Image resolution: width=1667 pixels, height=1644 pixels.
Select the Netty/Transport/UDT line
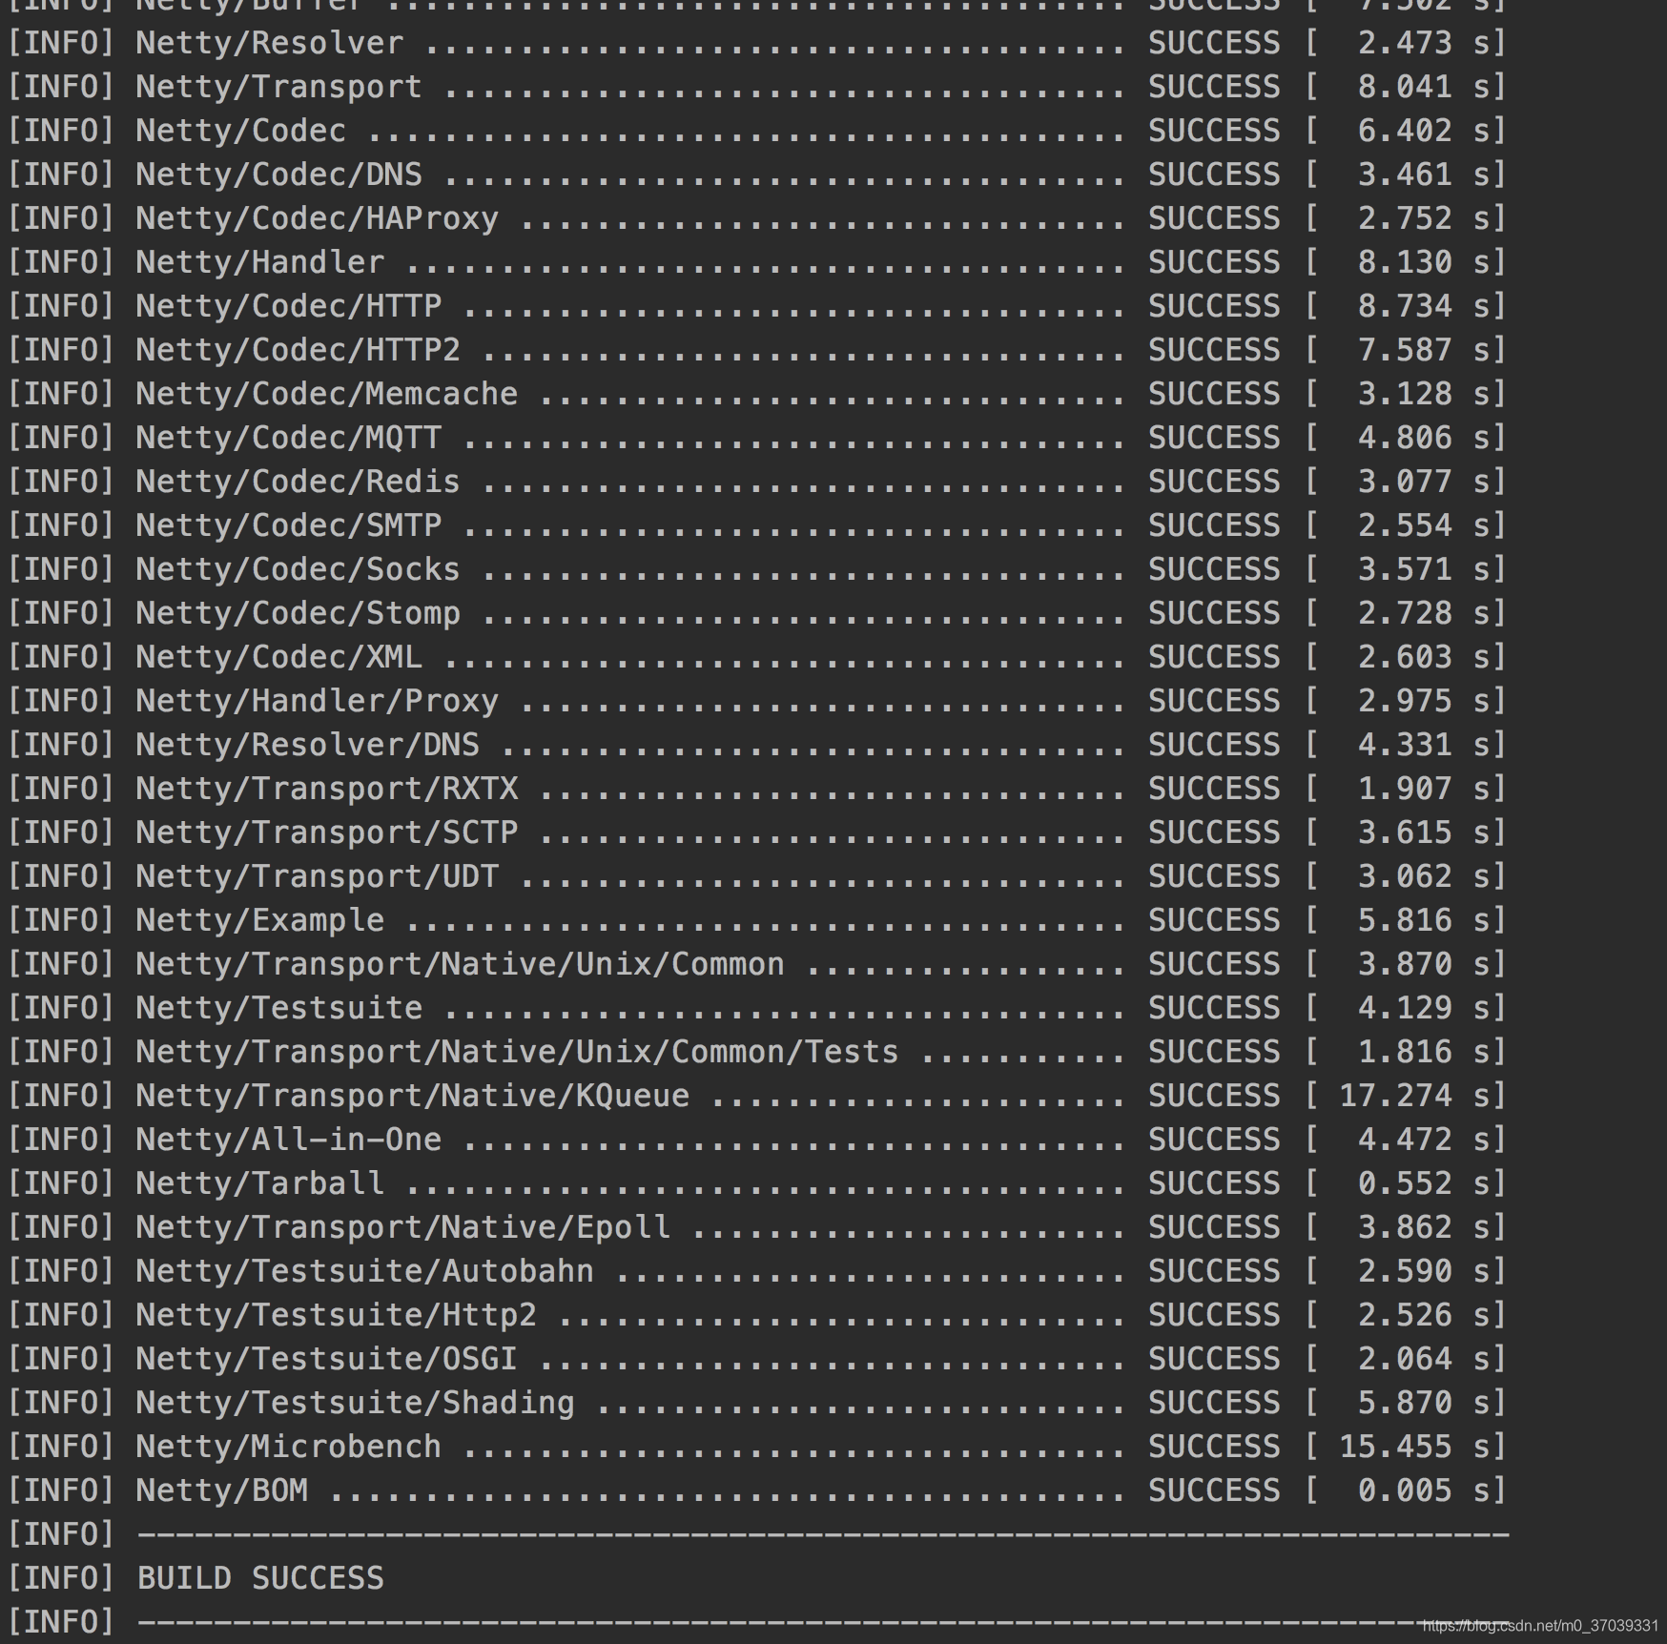(757, 876)
